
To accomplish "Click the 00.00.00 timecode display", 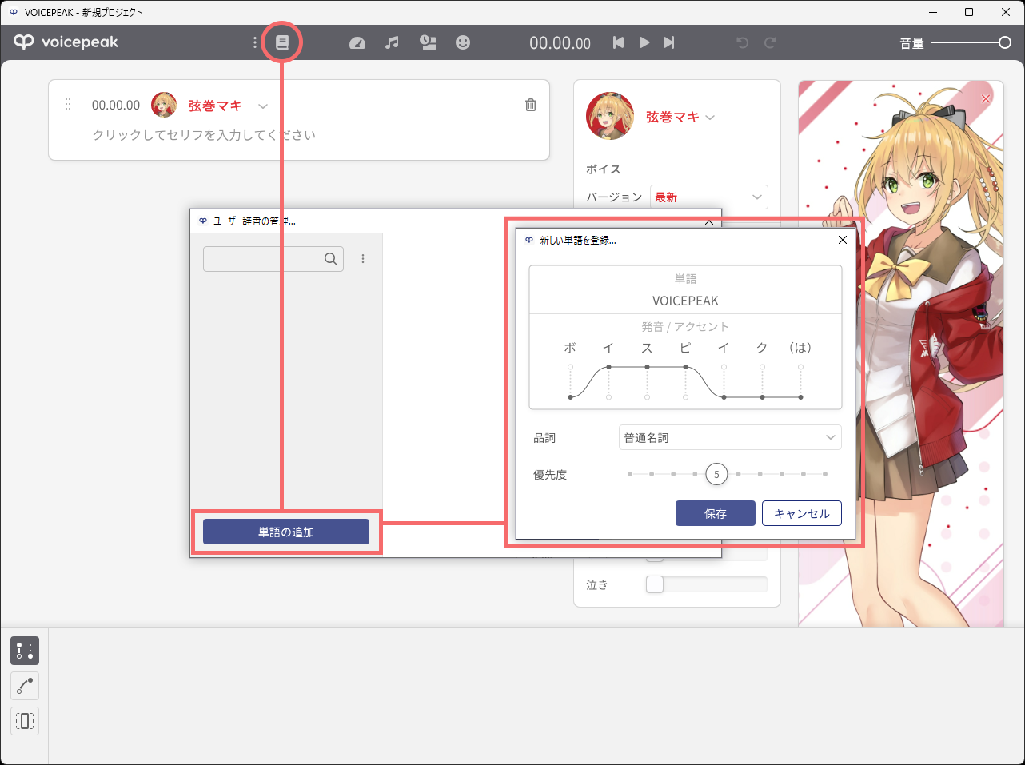I will coord(560,43).
